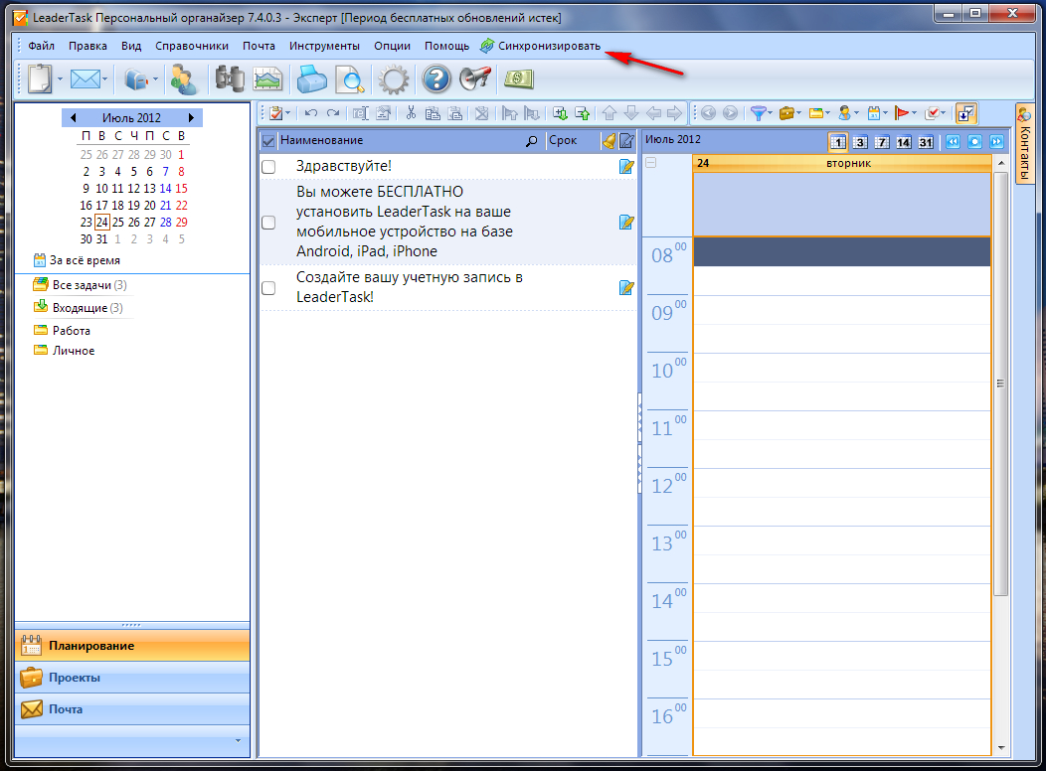
Task: Click the two-people contacts icon in toolbar
Action: coord(183,78)
